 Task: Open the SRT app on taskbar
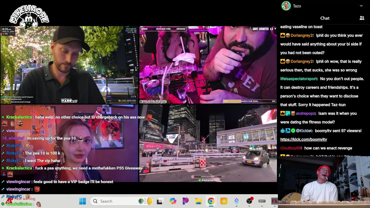pos(262,201)
